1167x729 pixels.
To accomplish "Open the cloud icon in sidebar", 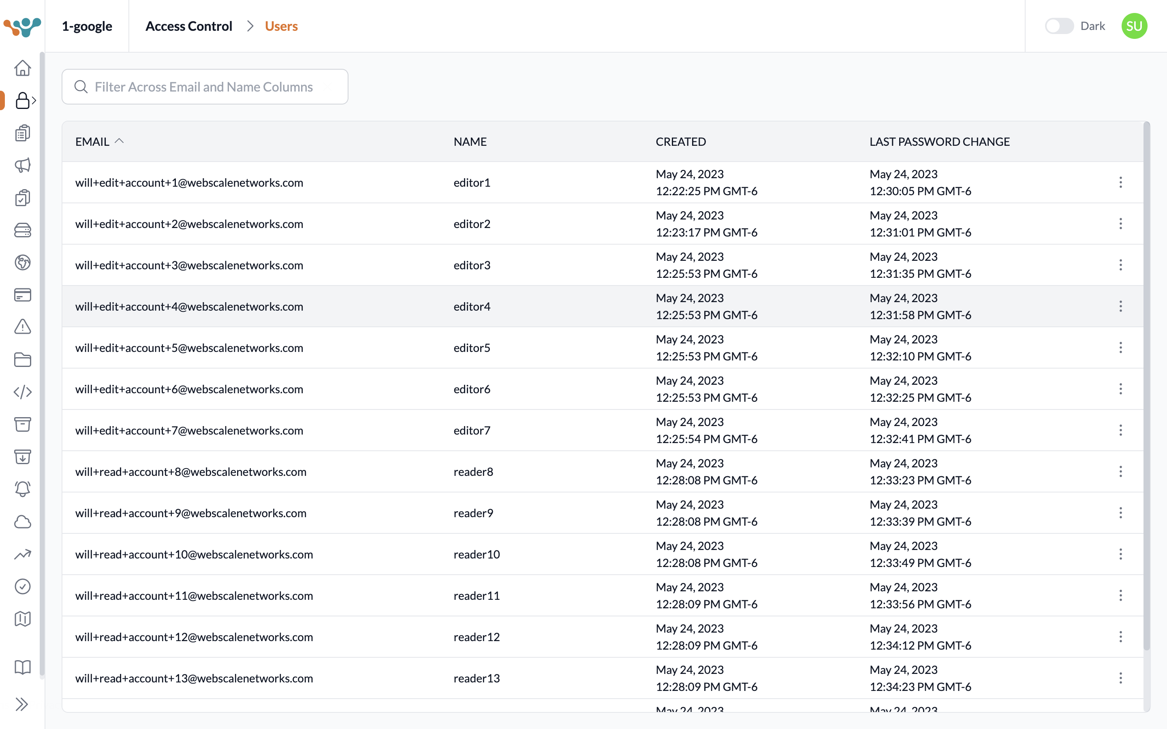I will click(22, 522).
